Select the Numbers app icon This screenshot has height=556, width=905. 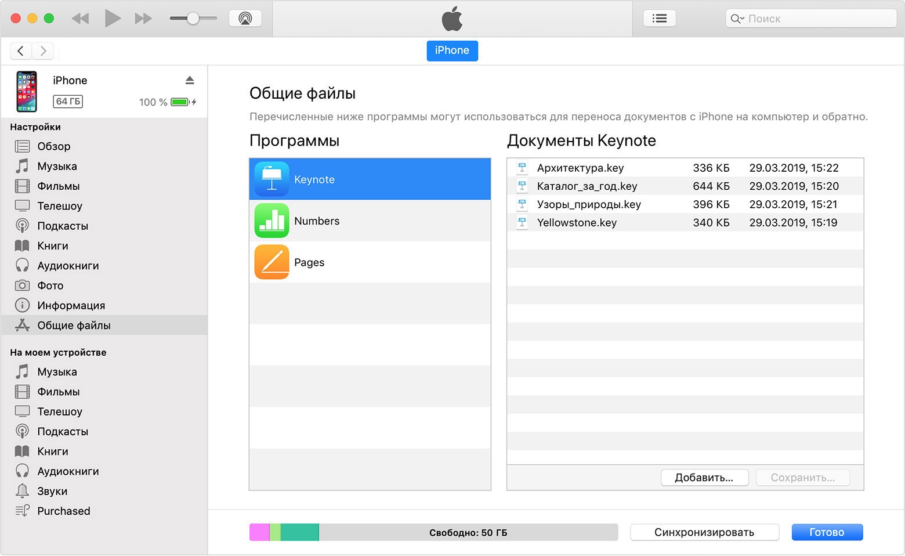coord(271,221)
